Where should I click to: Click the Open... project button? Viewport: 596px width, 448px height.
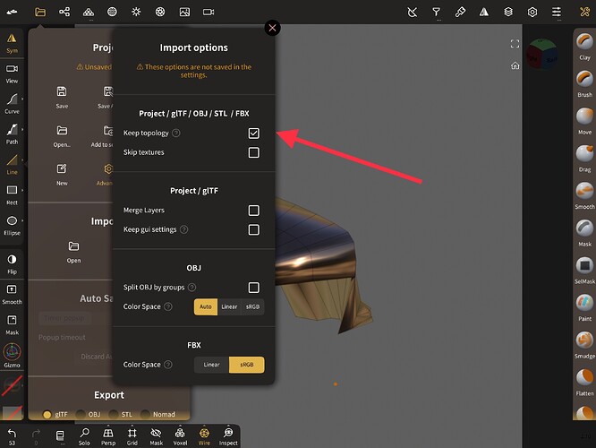62,136
